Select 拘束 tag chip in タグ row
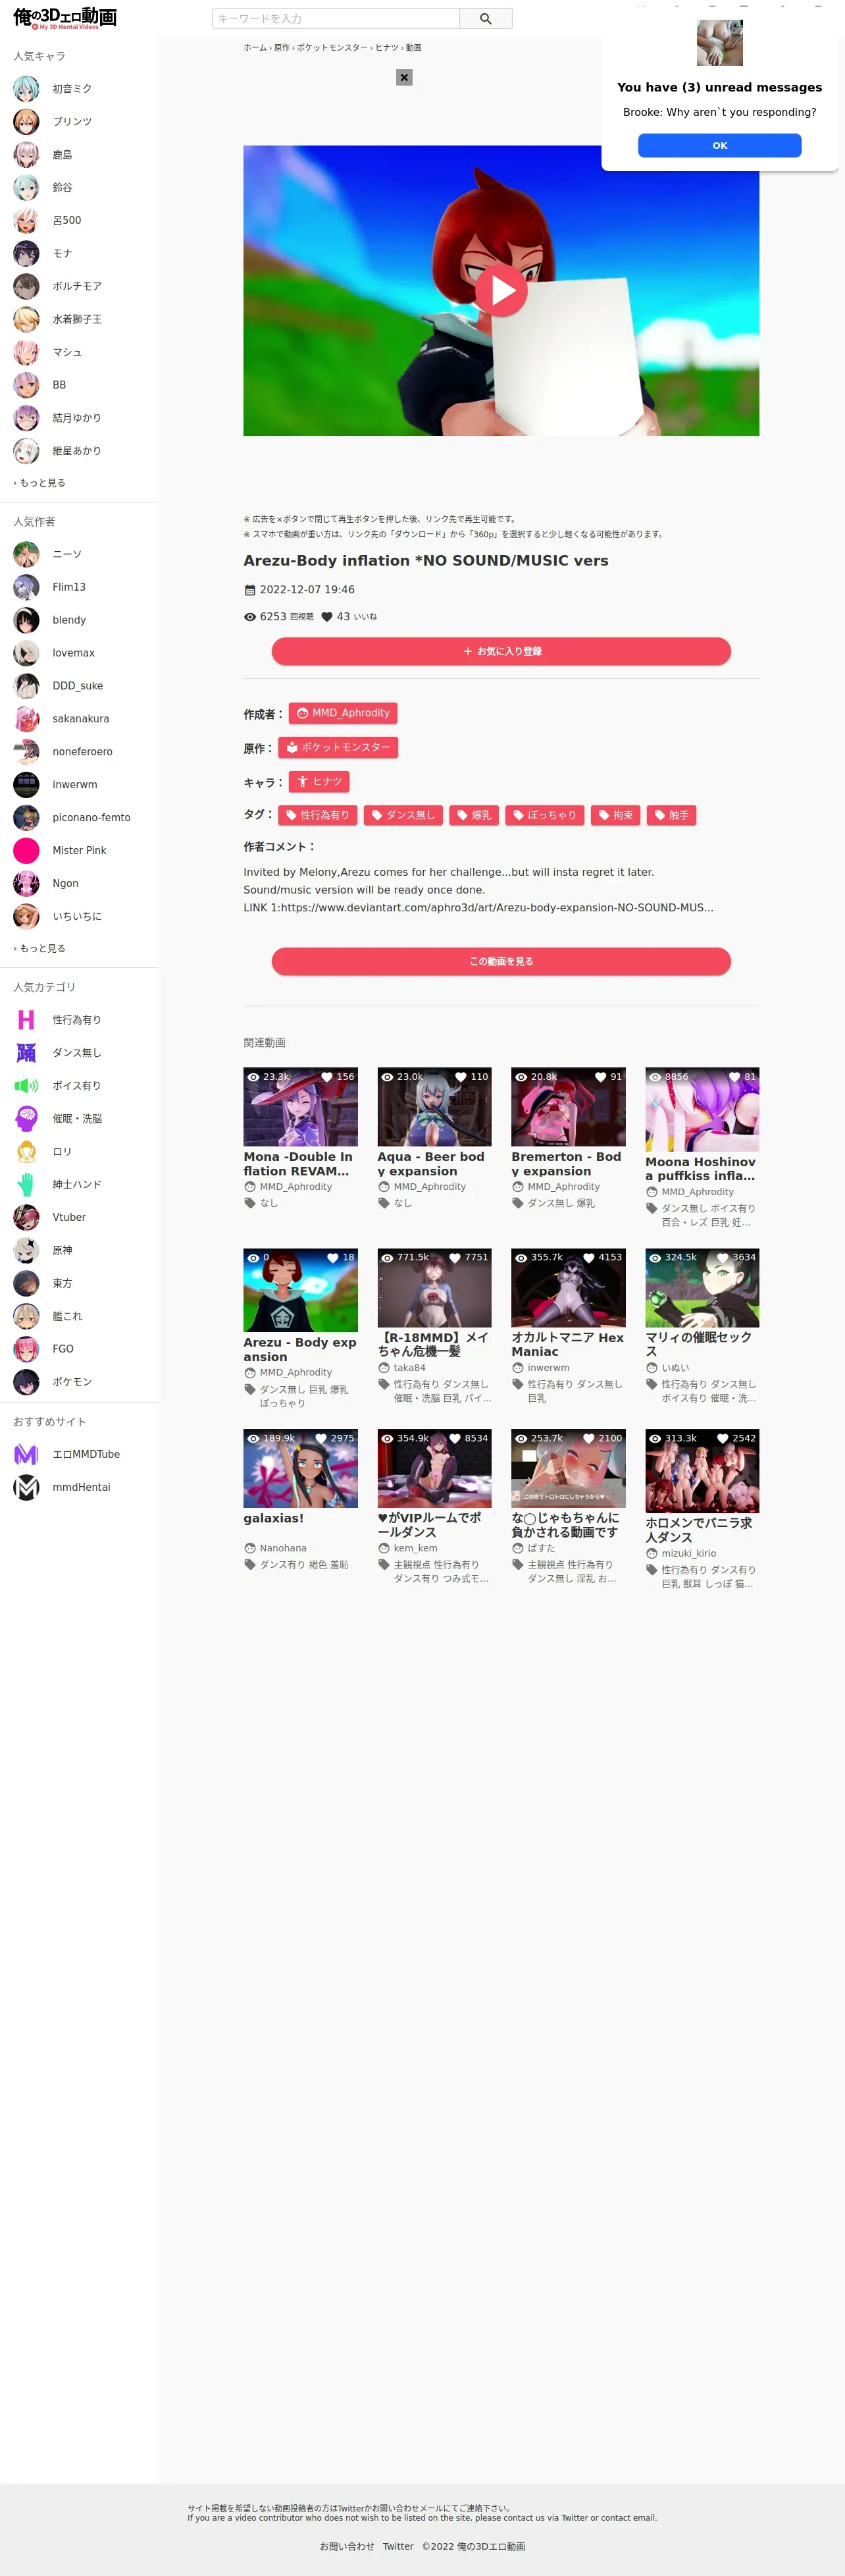 (616, 815)
